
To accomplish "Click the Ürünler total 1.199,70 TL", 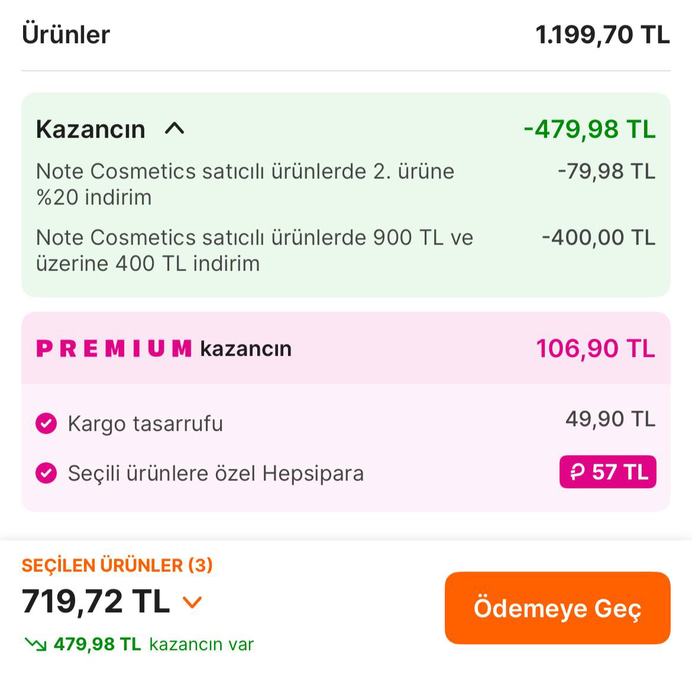I will point(602,35).
